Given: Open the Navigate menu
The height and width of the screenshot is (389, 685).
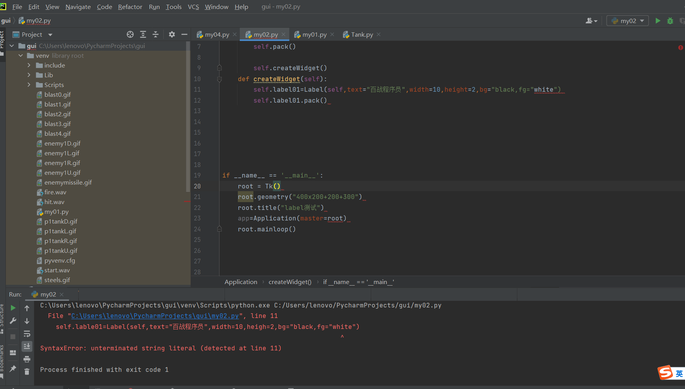Looking at the screenshot, I should tap(78, 7).
